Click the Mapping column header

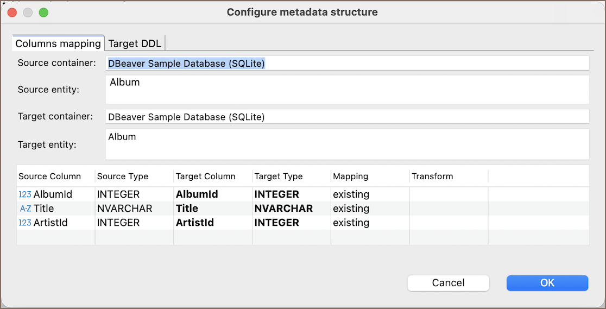coord(350,176)
